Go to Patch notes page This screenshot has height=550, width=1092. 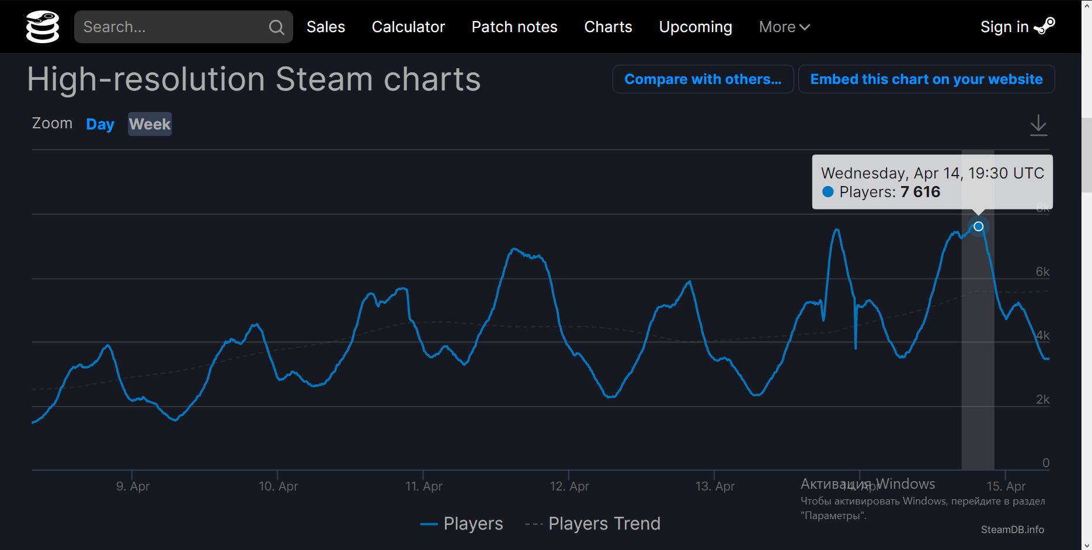pos(514,27)
